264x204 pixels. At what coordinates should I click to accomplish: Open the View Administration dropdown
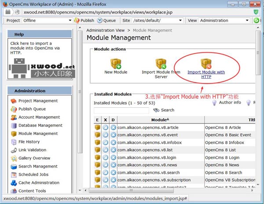point(224,21)
